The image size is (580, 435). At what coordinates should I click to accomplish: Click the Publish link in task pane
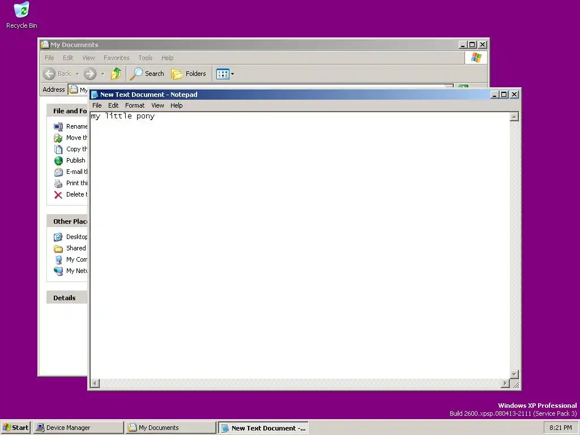75,160
